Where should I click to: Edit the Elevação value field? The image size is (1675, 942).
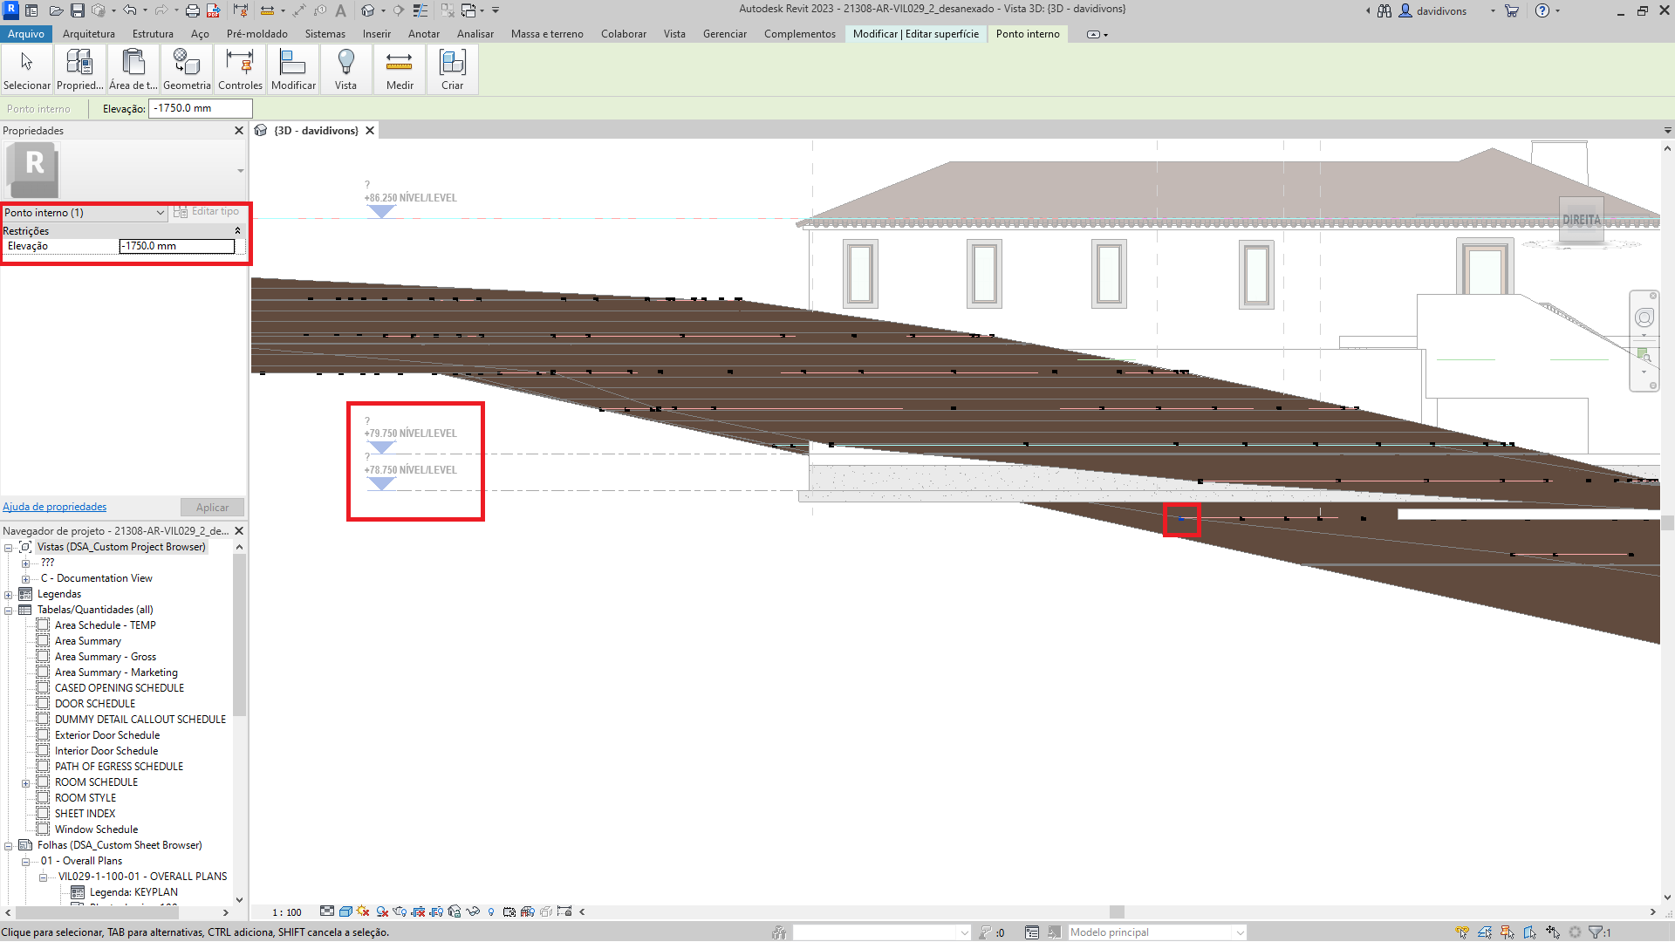[x=176, y=246]
